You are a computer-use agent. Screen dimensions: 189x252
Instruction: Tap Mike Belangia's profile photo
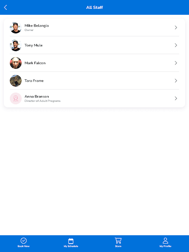point(16,28)
